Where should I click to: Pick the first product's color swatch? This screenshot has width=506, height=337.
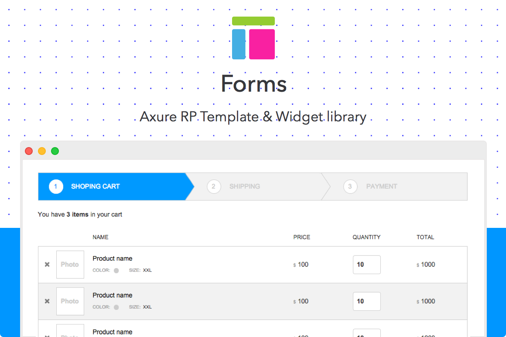click(116, 271)
